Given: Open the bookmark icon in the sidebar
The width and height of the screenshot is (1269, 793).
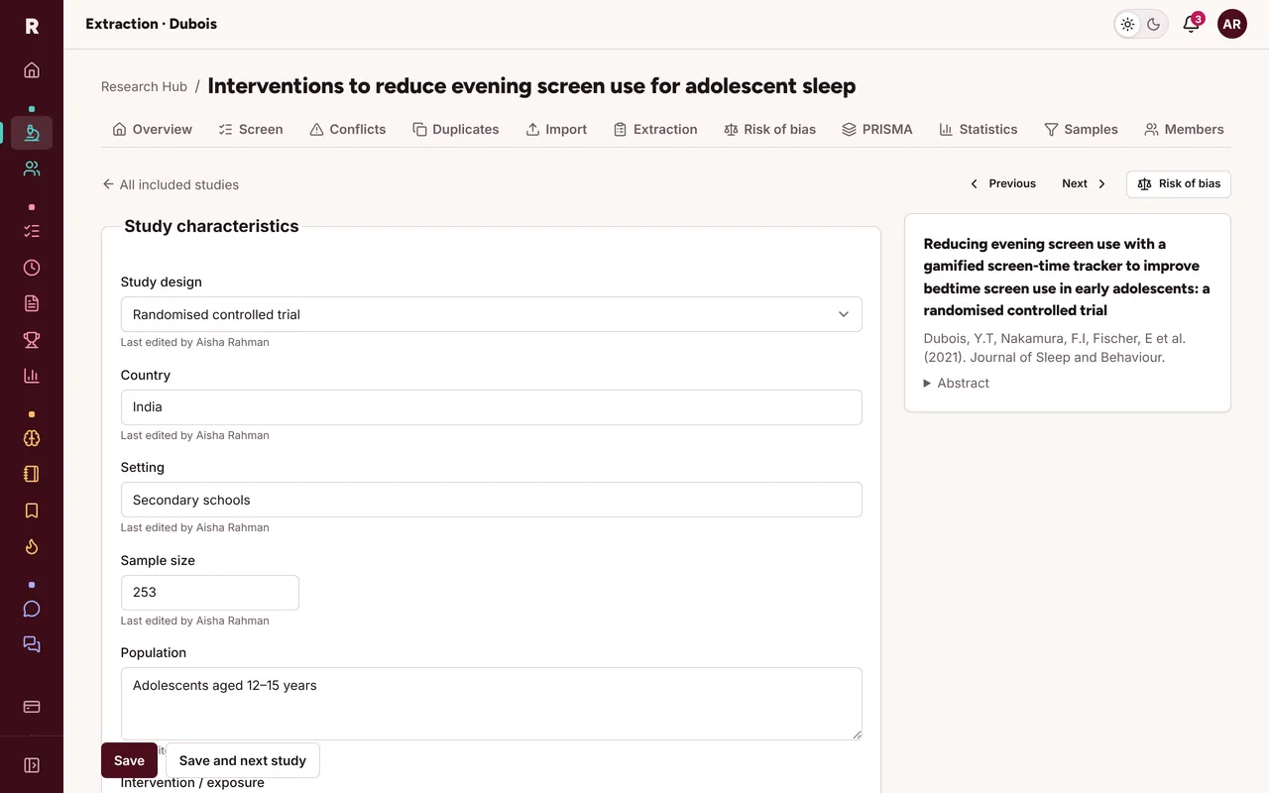Looking at the screenshot, I should pyautogui.click(x=32, y=510).
